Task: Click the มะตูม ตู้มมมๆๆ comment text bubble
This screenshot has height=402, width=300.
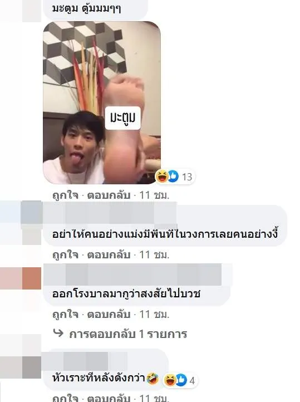Action: click(95, 9)
